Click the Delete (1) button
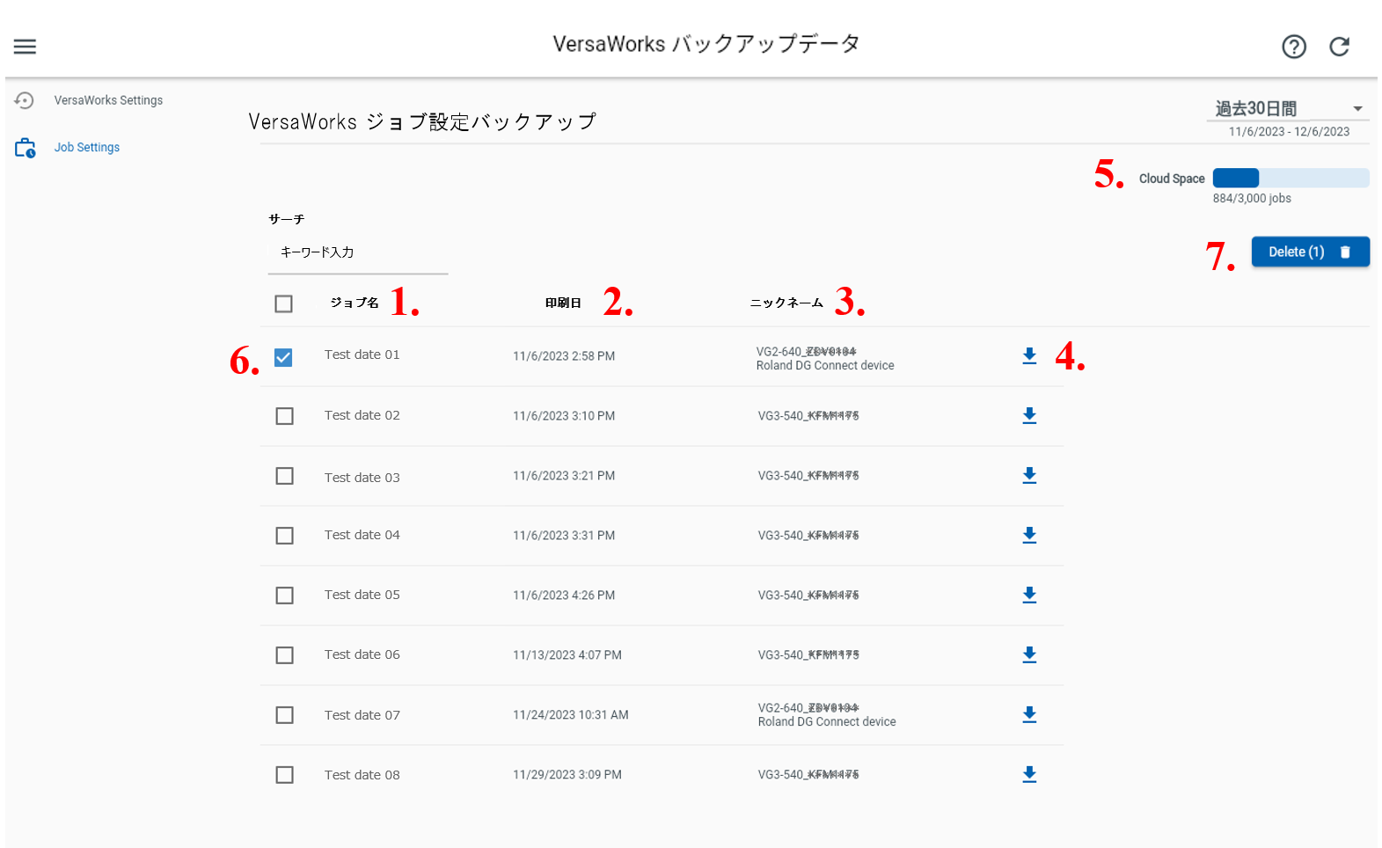The image size is (1382, 848). (x=1310, y=252)
